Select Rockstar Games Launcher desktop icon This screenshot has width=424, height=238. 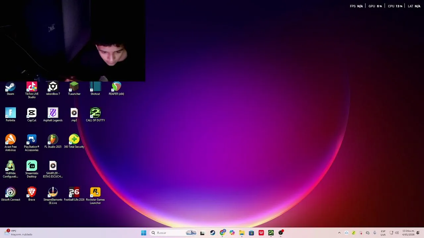95,196
